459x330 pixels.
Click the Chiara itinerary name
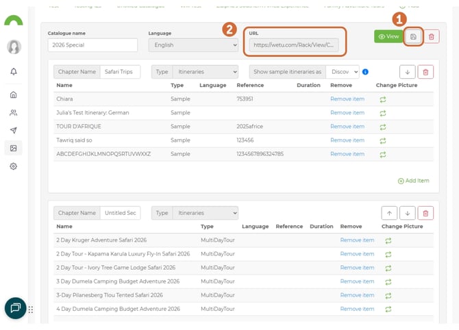tap(64, 99)
